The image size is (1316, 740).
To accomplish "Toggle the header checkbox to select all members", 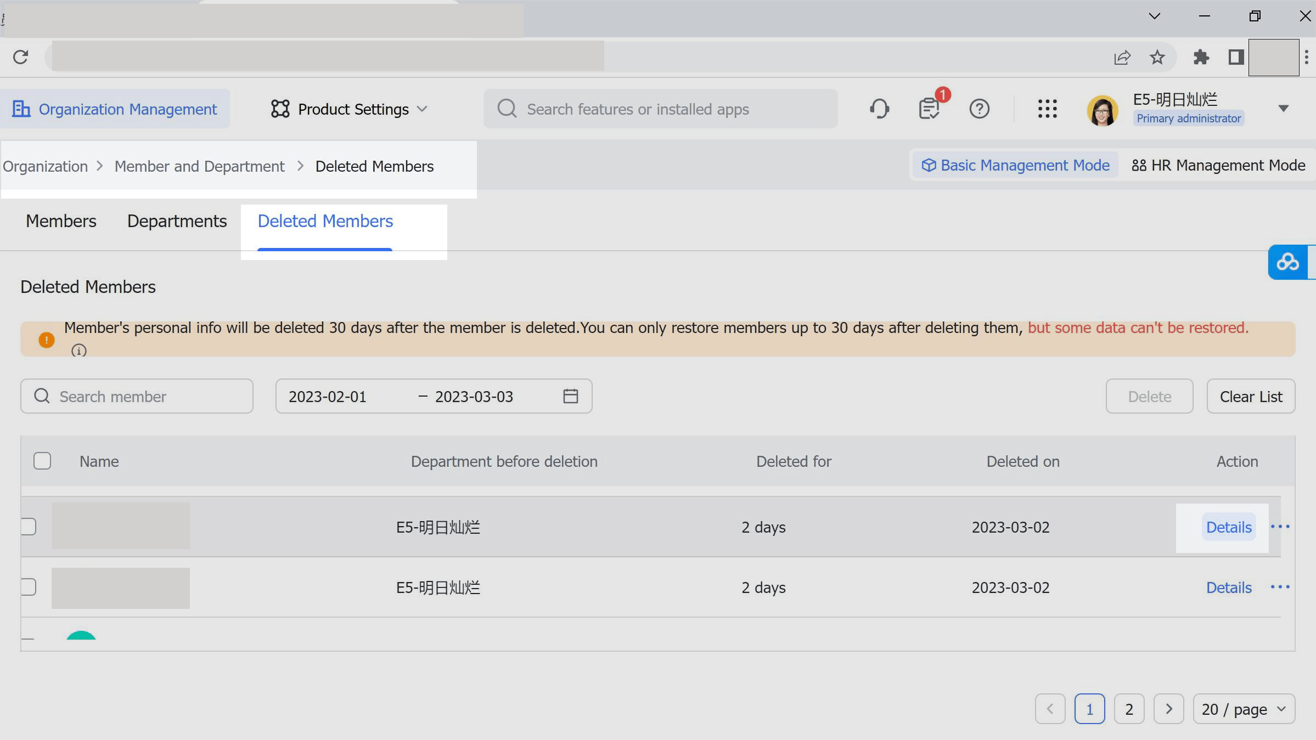I will (42, 461).
